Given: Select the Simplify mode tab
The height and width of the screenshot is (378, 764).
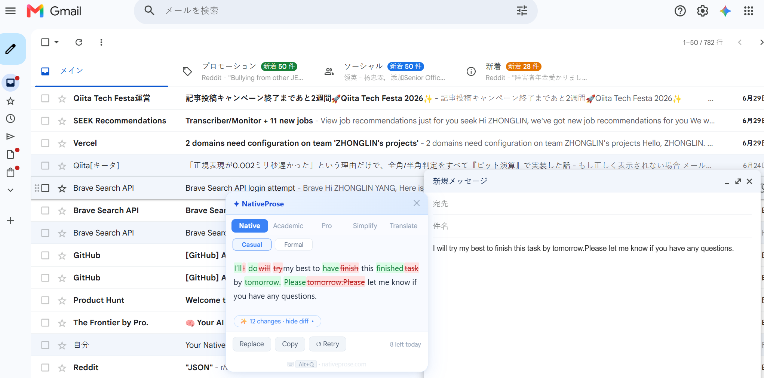Looking at the screenshot, I should click(x=365, y=226).
